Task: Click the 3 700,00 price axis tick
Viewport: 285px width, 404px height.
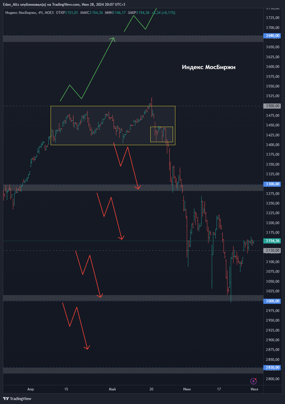Action: [273, 28]
